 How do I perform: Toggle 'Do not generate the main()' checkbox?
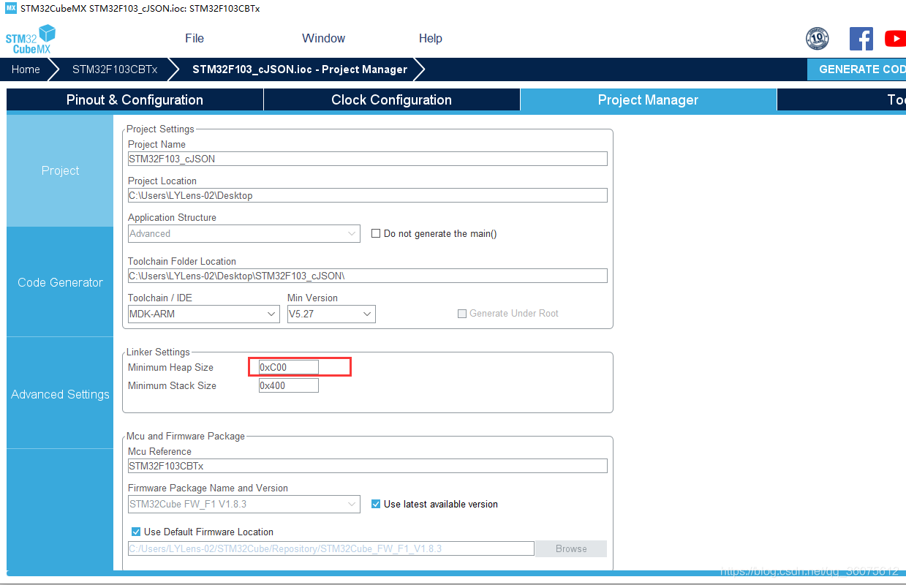[x=376, y=233]
